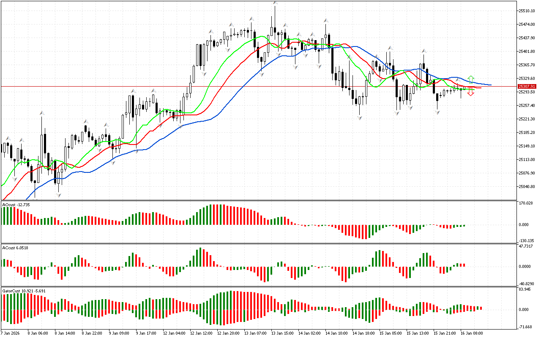This screenshot has height=338, width=541.
Task: Select fractal arrow above the highest candle
Action: (x=275, y=3)
